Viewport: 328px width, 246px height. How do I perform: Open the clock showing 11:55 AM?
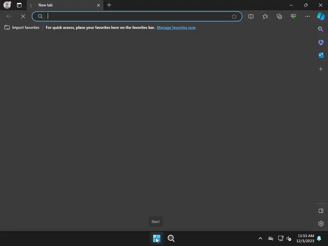305,238
